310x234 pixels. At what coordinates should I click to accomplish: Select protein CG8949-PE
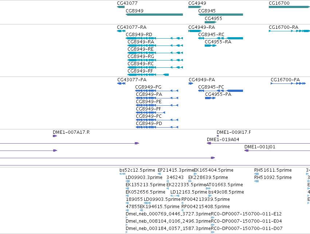(157, 105)
